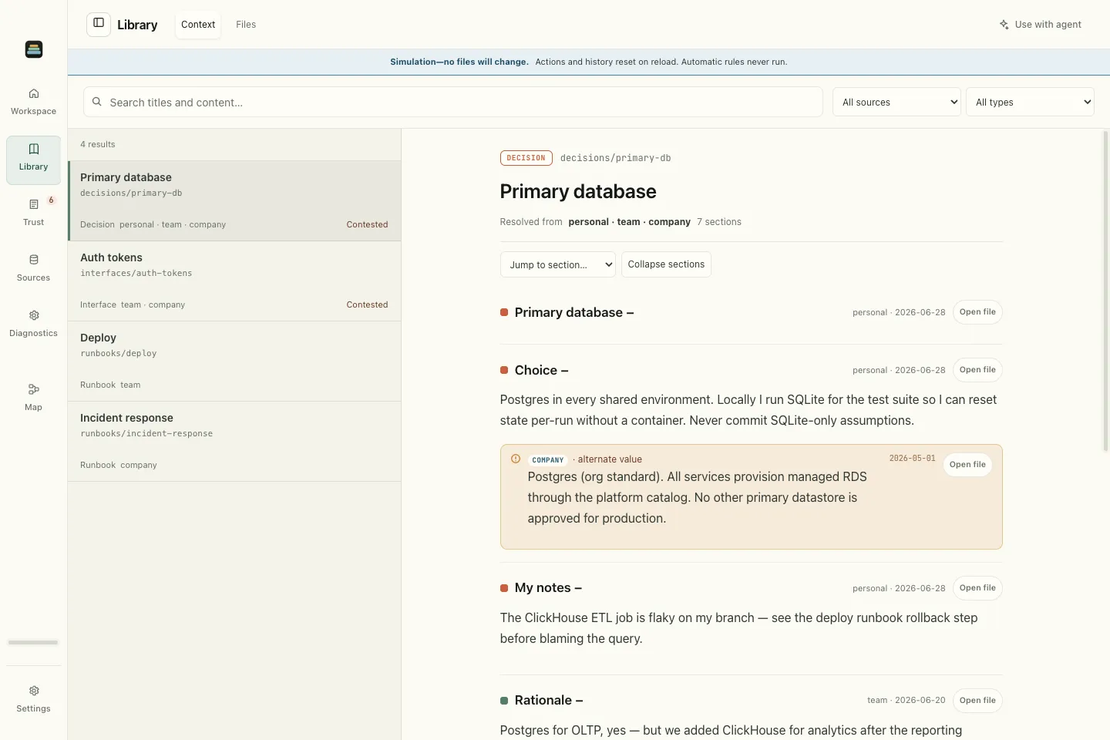Select the Library book icon
This screenshot has height=740, width=1110.
(x=33, y=149)
